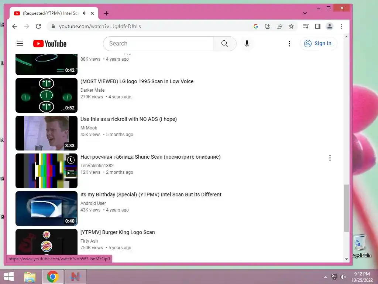Add Shuric Scan video to Watch later
Screen dimensions: 378x284
point(71,160)
